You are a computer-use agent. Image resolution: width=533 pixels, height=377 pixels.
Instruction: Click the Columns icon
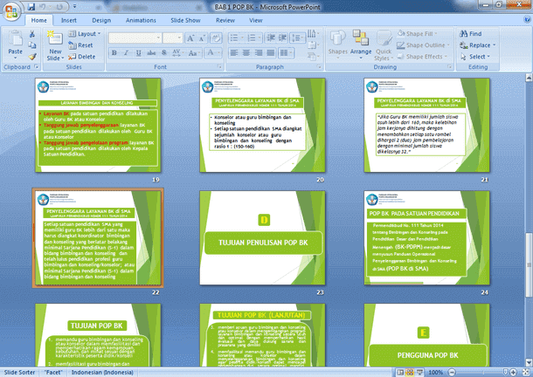(284, 52)
